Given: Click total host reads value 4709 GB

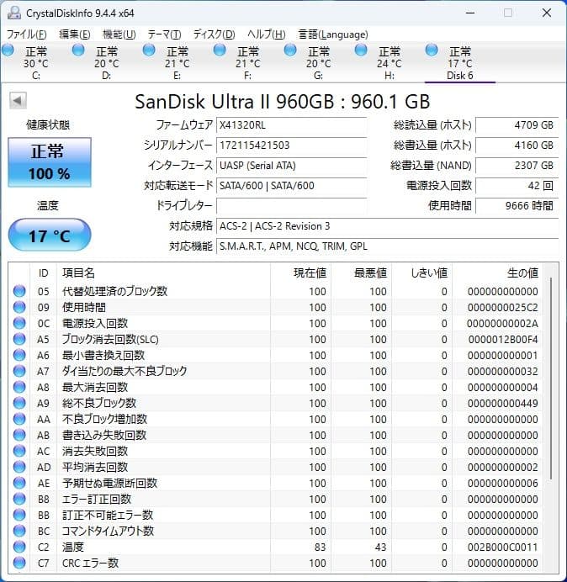Looking at the screenshot, I should (517, 125).
